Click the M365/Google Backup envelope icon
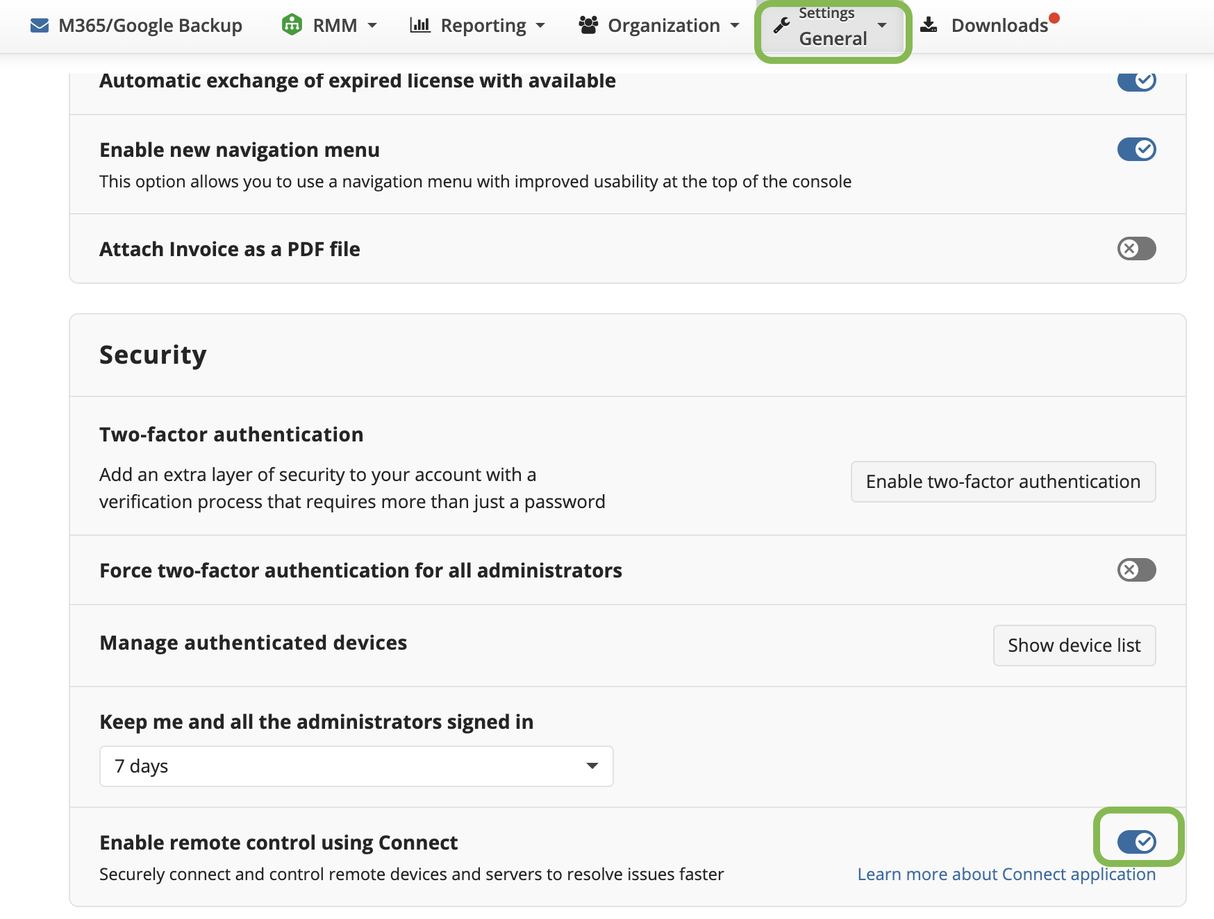This screenshot has height=919, width=1214. click(x=40, y=25)
